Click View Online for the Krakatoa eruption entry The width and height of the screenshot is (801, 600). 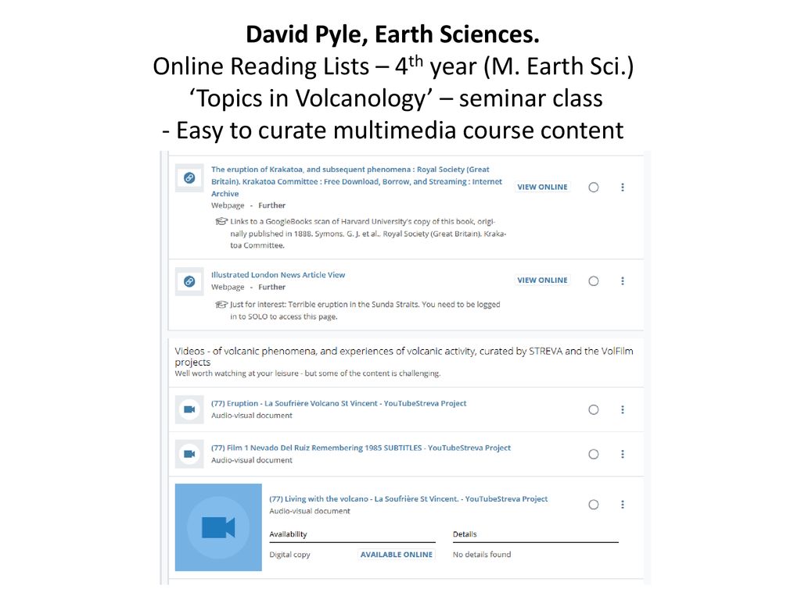(542, 187)
